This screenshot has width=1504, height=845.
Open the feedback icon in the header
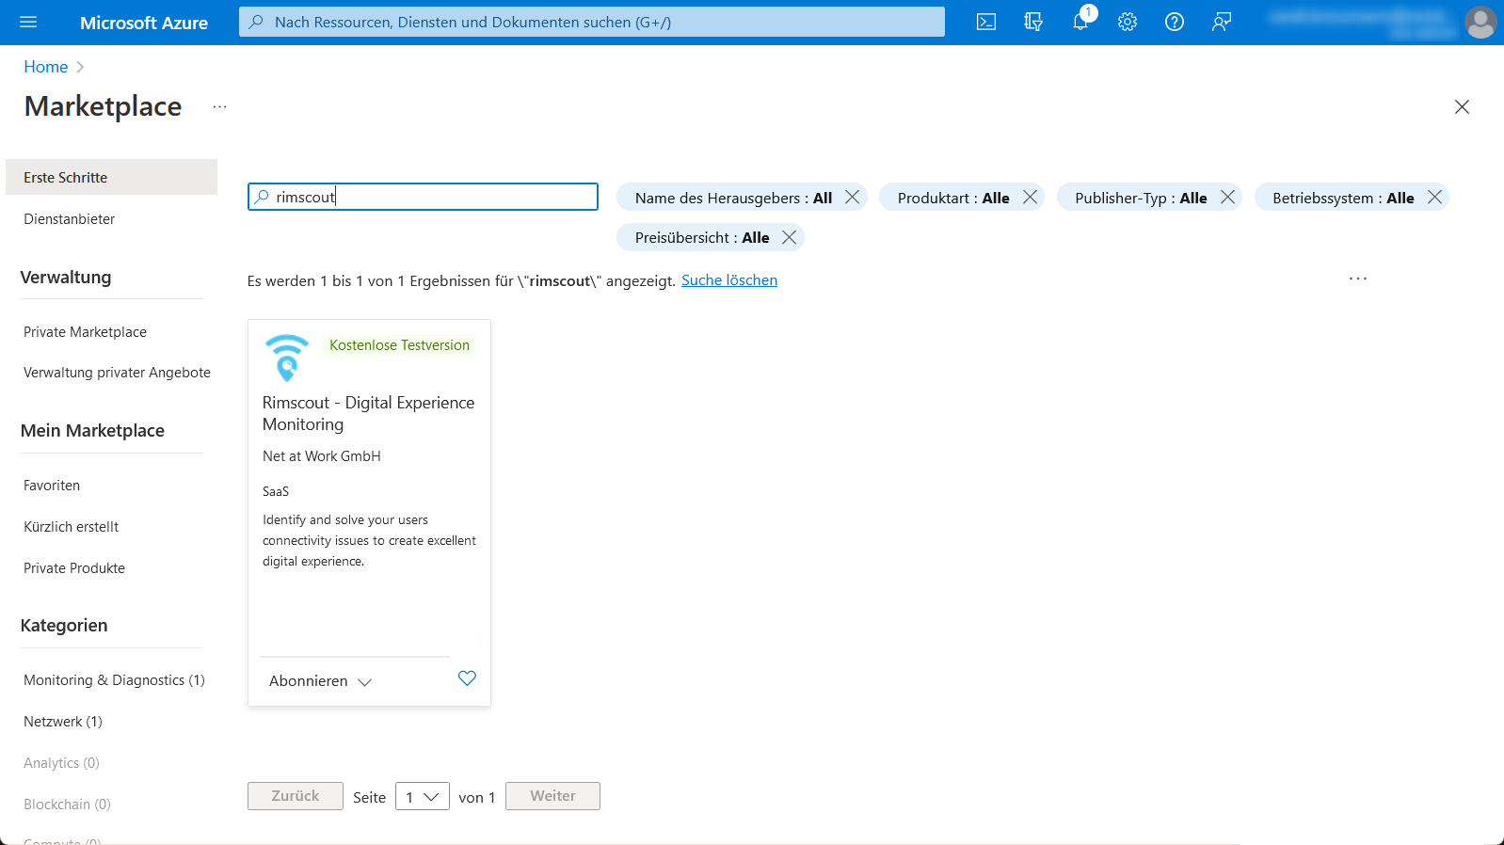pyautogui.click(x=1222, y=22)
